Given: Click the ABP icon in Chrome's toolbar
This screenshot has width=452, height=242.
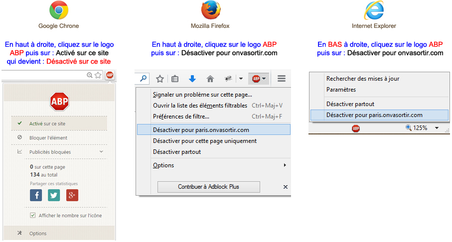Looking at the screenshot, I should (x=110, y=75).
